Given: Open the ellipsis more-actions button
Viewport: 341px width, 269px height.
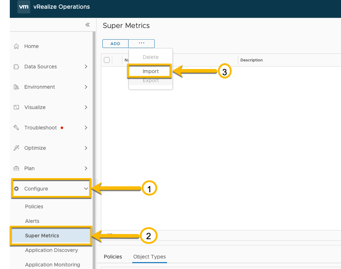Looking at the screenshot, I should (x=142, y=43).
